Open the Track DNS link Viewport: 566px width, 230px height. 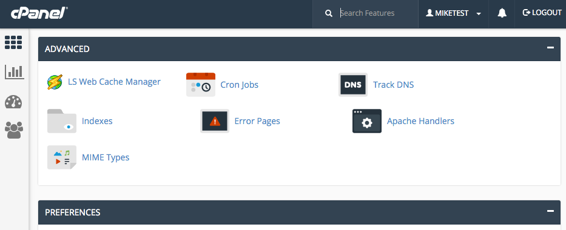pos(394,85)
